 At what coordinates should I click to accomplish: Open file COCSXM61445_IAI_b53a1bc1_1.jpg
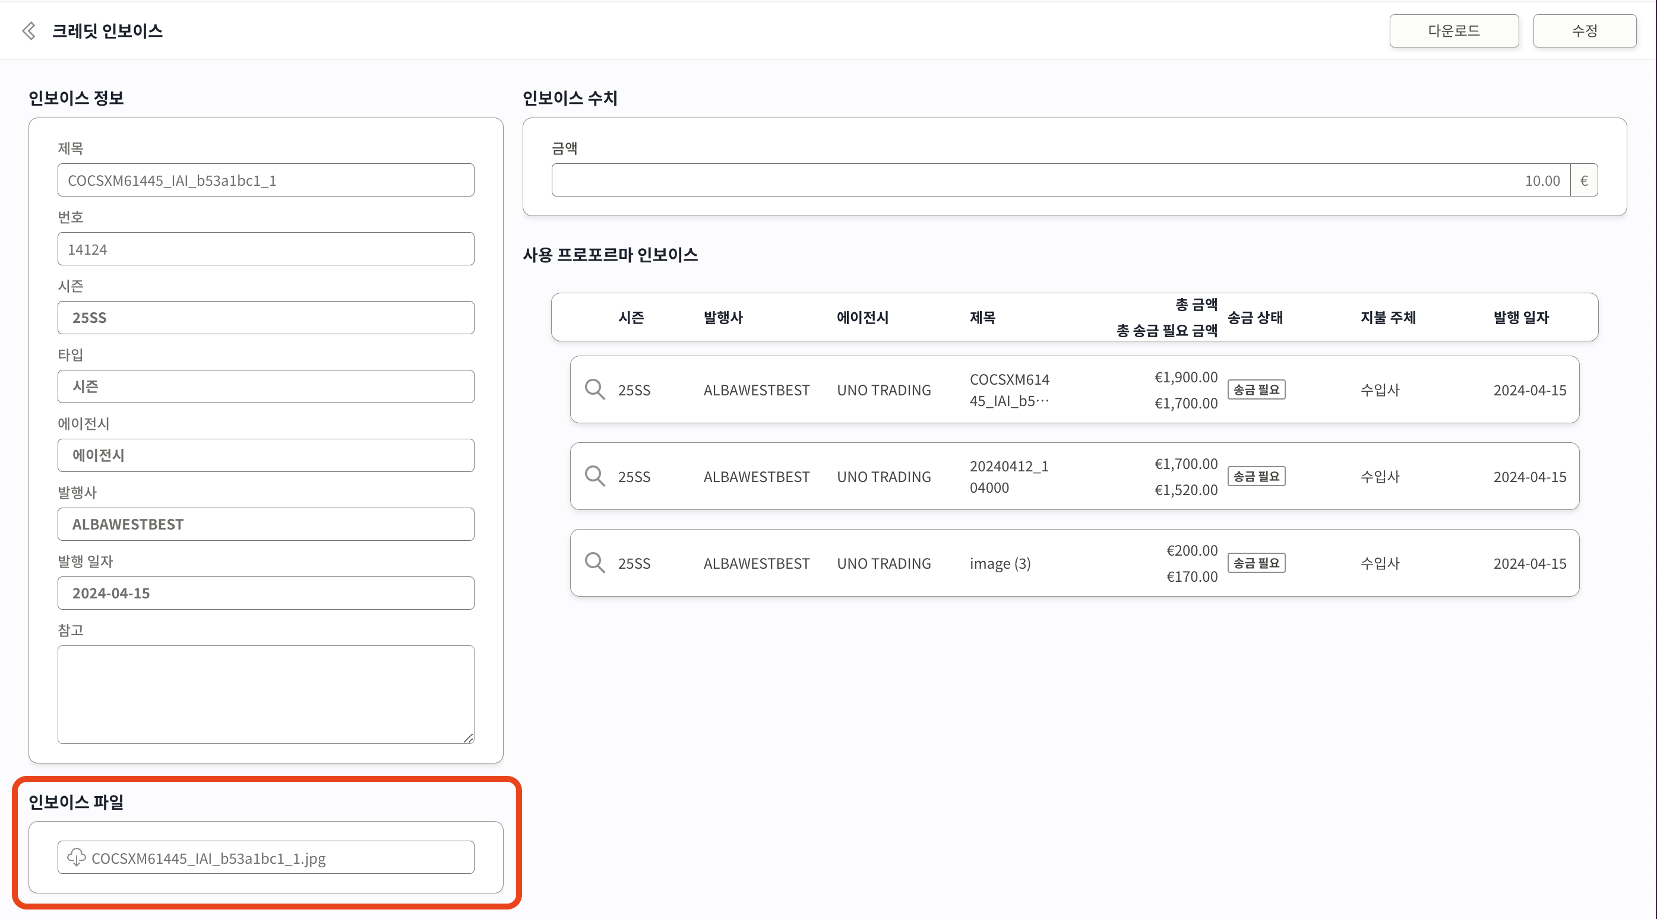tap(209, 858)
